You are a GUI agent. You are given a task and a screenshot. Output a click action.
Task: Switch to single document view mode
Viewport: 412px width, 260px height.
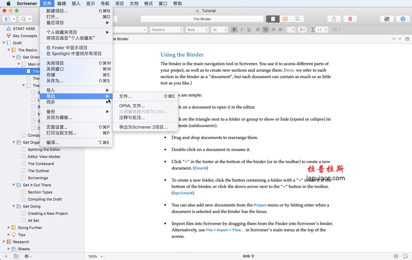click(x=273, y=19)
